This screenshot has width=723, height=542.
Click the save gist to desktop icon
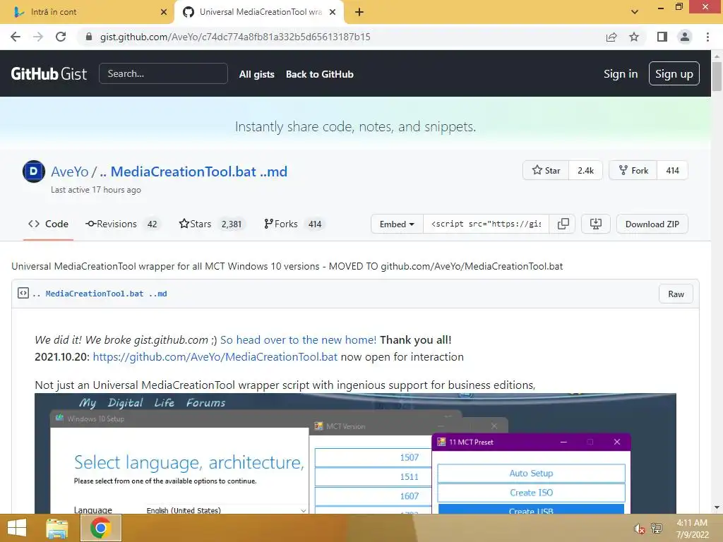pos(596,224)
